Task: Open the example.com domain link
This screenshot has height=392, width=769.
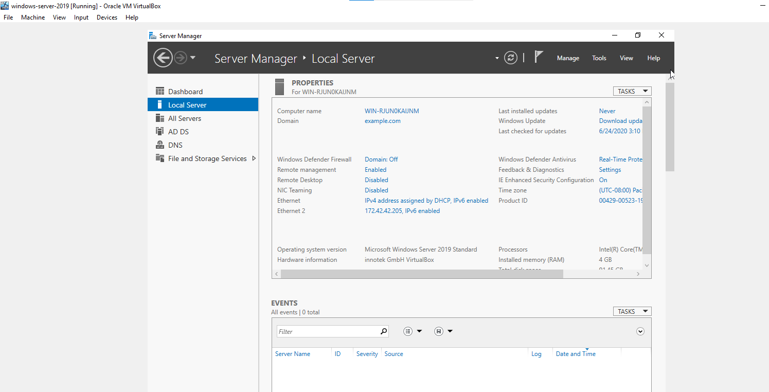Action: point(382,120)
